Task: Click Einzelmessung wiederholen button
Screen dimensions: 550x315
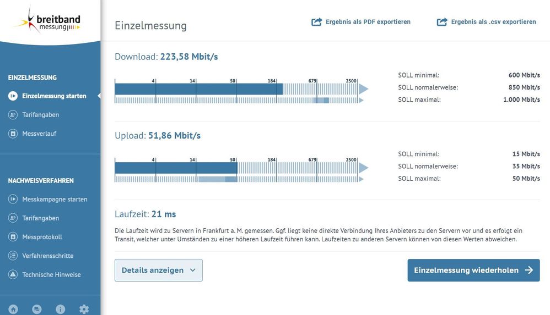Action: click(473, 270)
